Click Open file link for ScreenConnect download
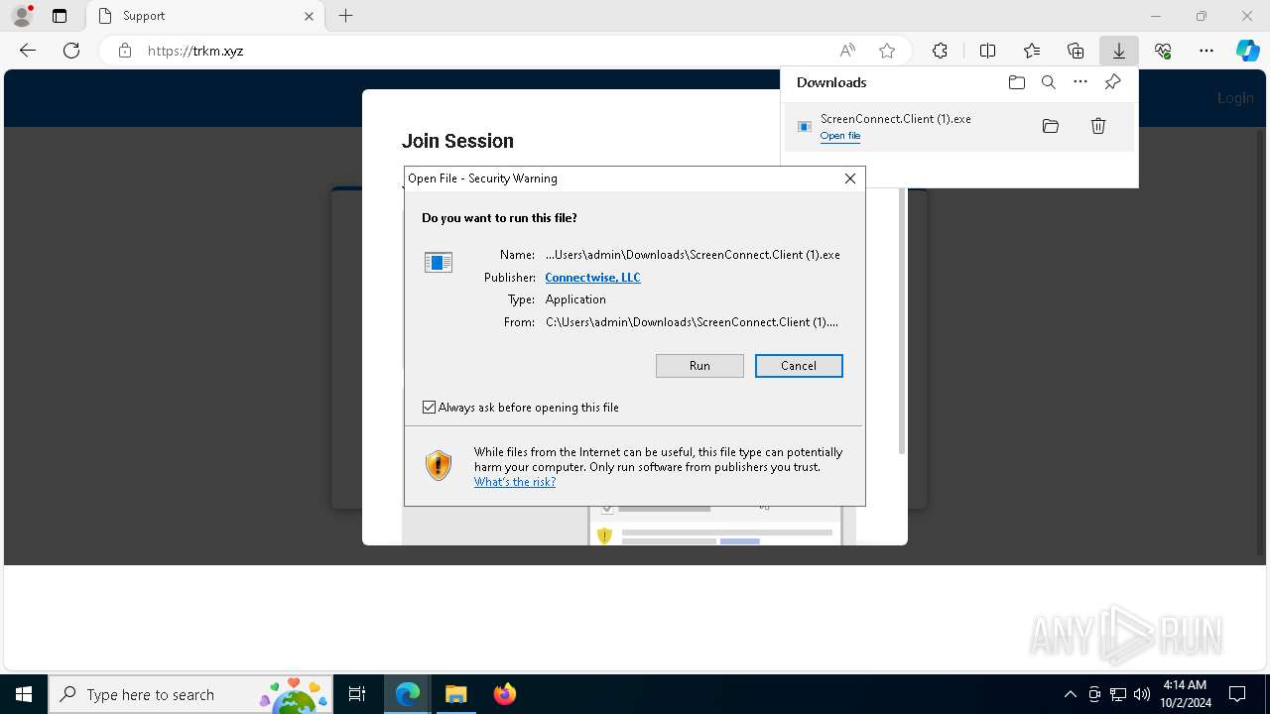Image resolution: width=1270 pixels, height=714 pixels. pyautogui.click(x=840, y=136)
